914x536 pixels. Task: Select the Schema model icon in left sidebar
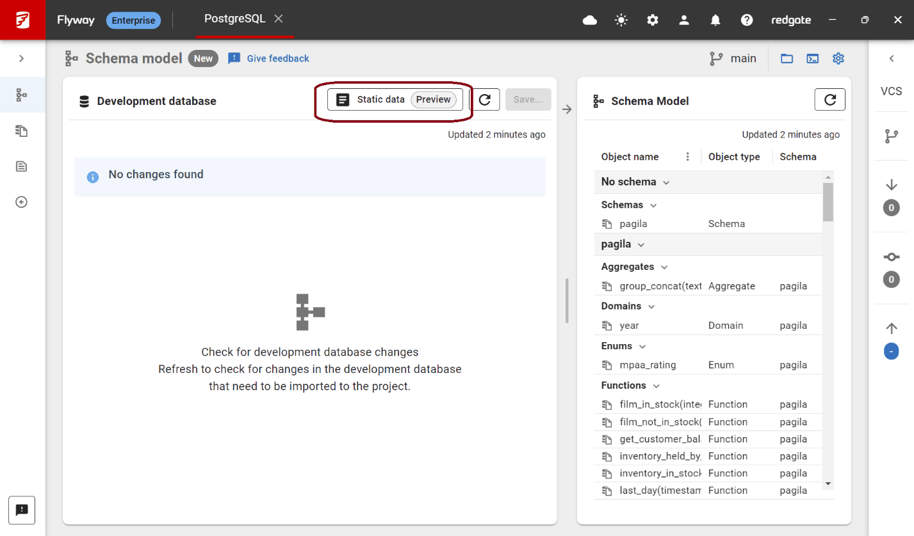pos(22,95)
